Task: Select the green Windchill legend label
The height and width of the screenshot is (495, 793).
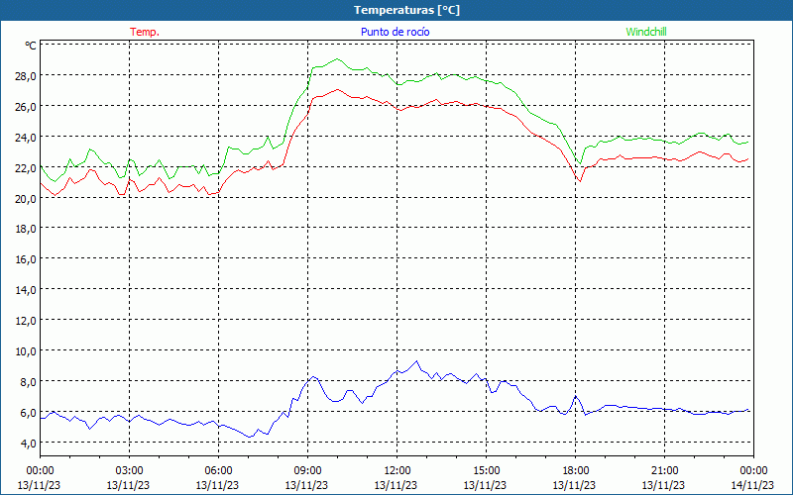Action: pyautogui.click(x=646, y=32)
